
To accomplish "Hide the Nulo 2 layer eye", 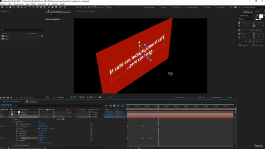I will tap(1, 112).
